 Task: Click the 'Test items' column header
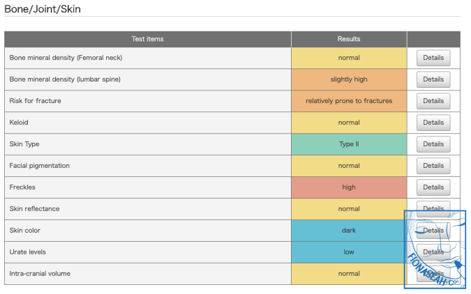(x=148, y=39)
